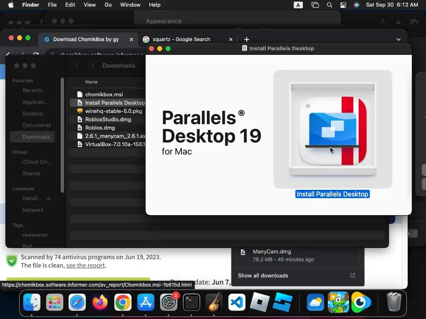Eject the Install volume in Finder sidebar
Screen dimensions: 426x319
[x=49, y=199]
